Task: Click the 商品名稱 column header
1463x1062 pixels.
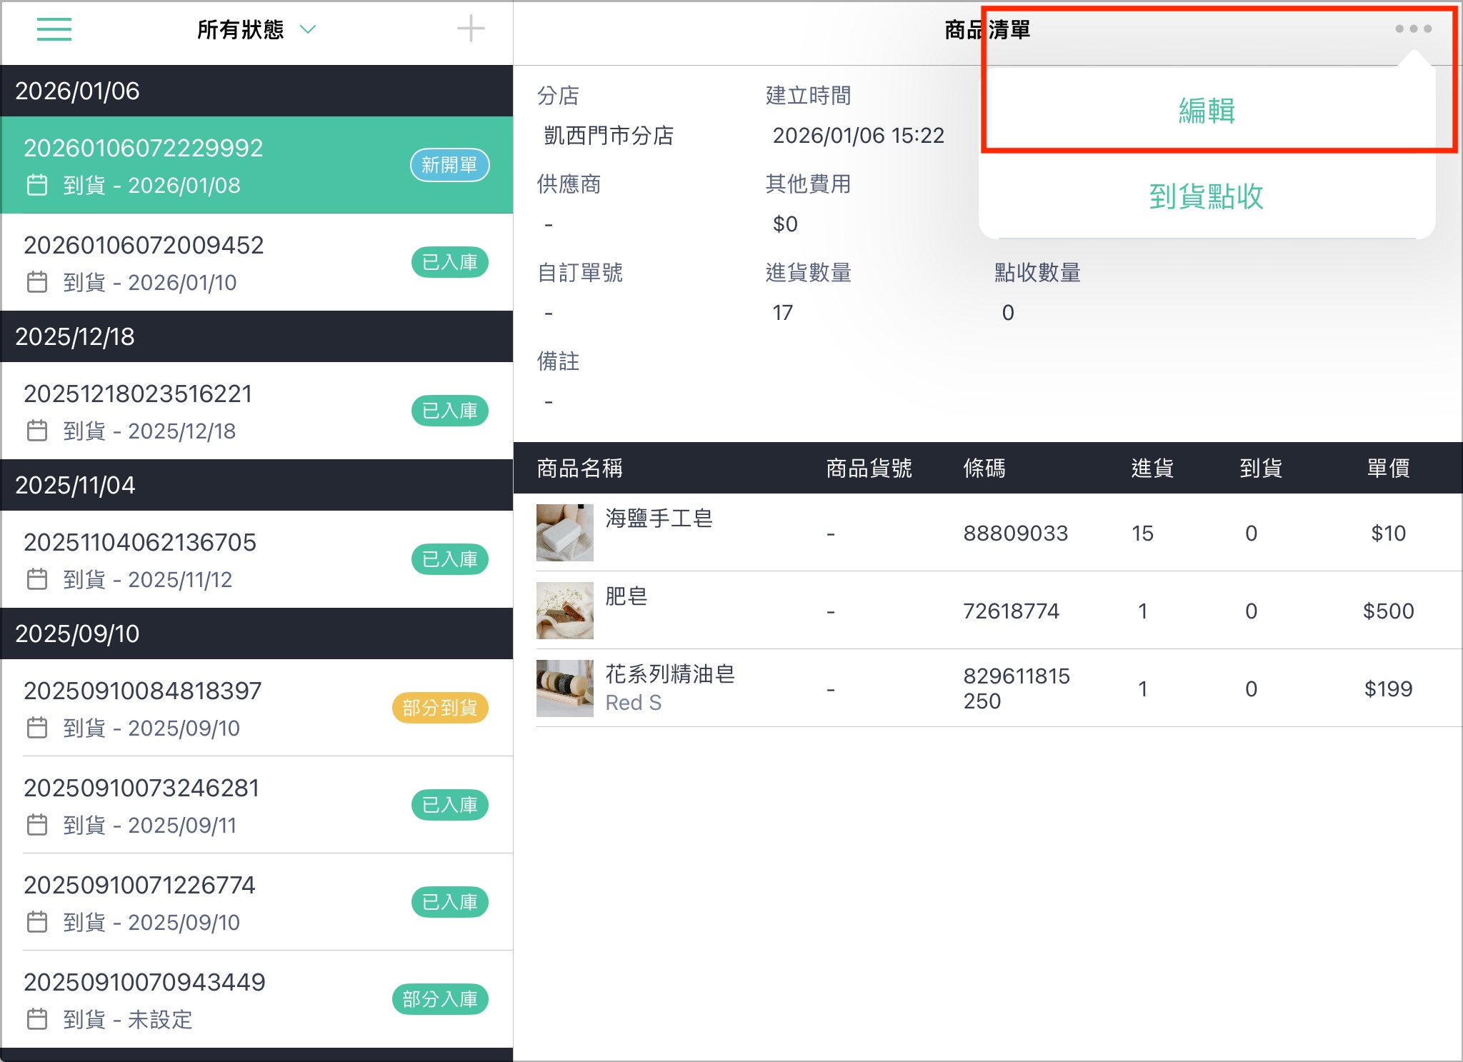Action: [579, 468]
